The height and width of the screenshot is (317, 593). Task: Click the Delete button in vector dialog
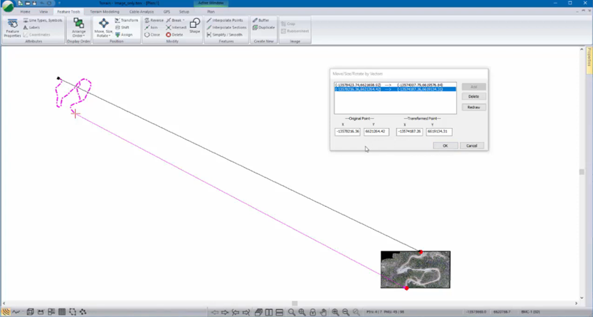tap(473, 97)
